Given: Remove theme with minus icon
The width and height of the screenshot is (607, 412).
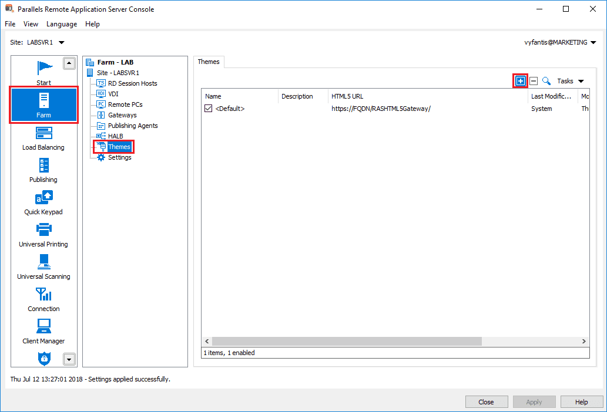Looking at the screenshot, I should [534, 81].
